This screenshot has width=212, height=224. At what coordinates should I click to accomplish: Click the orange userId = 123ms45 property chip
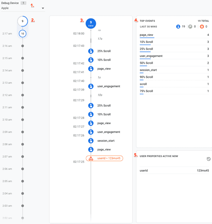point(105,158)
